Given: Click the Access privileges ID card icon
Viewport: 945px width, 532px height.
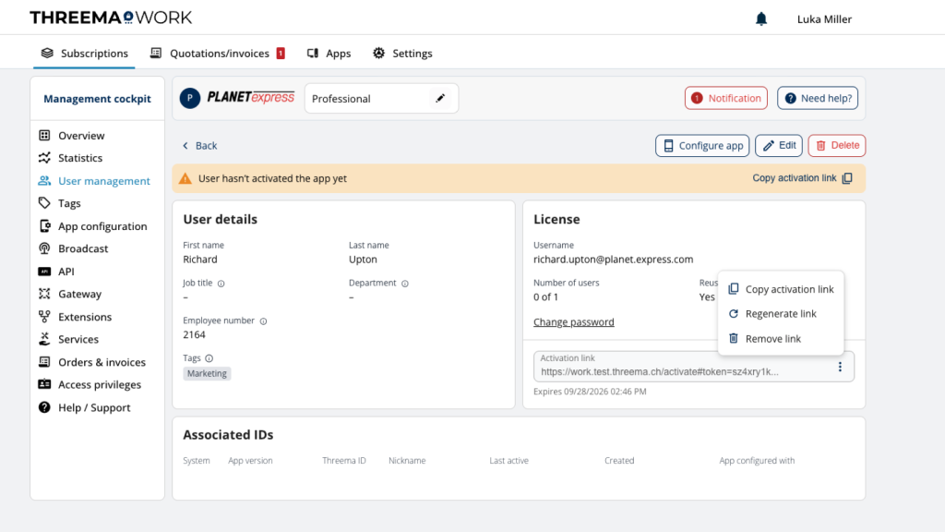Looking at the screenshot, I should point(44,384).
